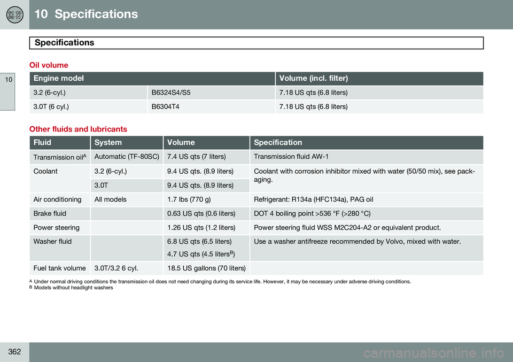
Task: Click '4.7 US qts (4.5 liters)' washer volume
Action: tap(201, 254)
